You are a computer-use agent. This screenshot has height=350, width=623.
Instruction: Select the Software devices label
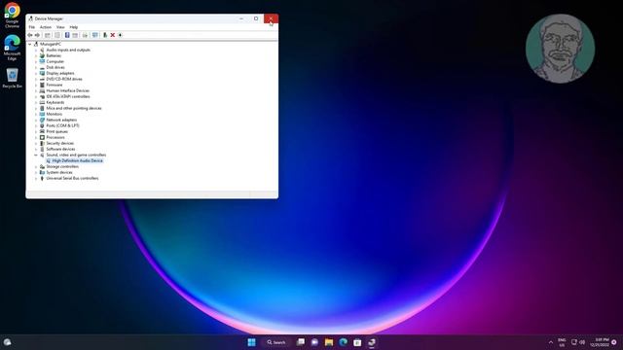pos(60,149)
